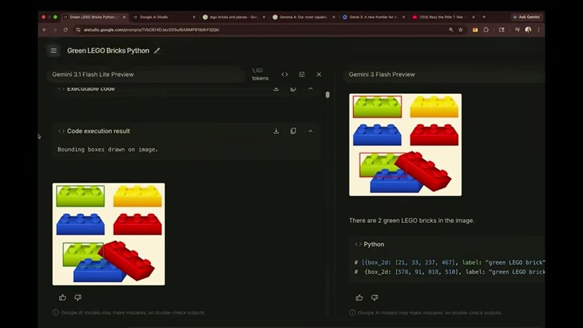
Task: Open the right LEGO bricks output image
Action: tap(405, 145)
